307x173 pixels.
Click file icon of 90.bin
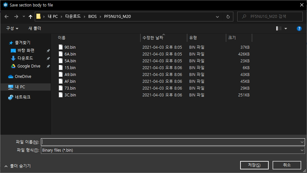[61, 47]
